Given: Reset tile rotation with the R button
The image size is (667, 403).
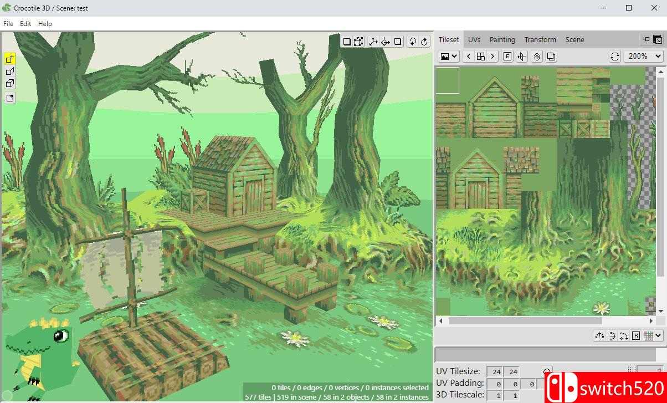Looking at the screenshot, I should click(636, 336).
